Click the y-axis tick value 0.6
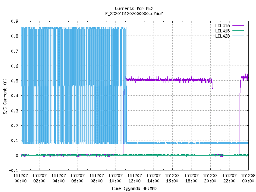Viewport: 256px width, 192px height. tap(14, 66)
